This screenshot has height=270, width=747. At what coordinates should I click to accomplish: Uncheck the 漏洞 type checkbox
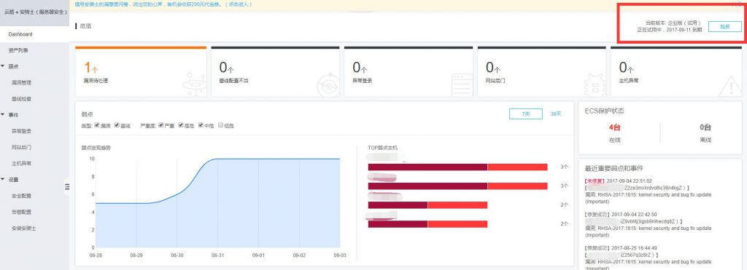[97, 125]
